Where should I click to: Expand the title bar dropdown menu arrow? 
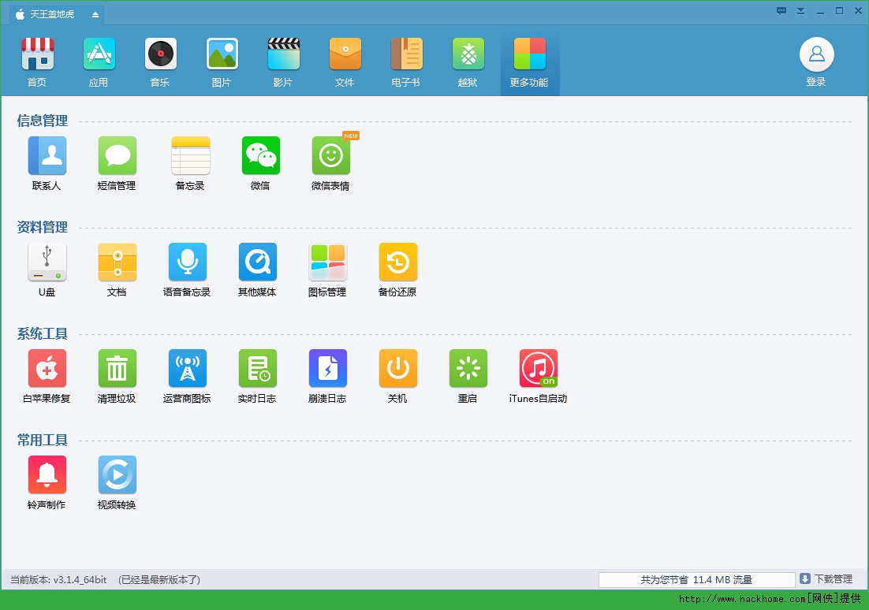coord(800,11)
